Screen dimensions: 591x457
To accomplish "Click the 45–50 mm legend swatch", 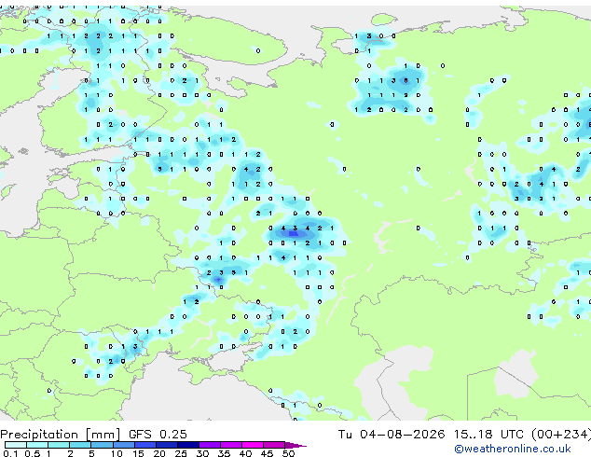I will (274, 445).
